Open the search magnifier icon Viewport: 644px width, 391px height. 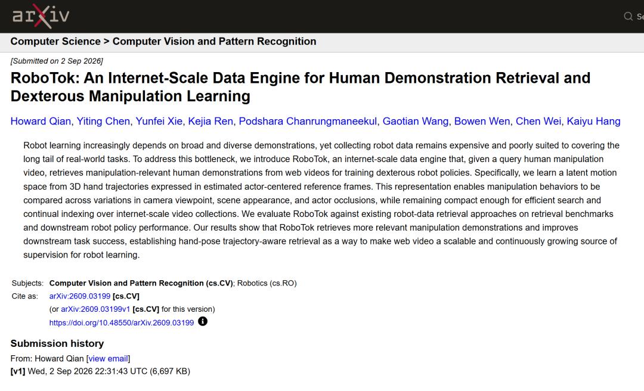click(628, 17)
